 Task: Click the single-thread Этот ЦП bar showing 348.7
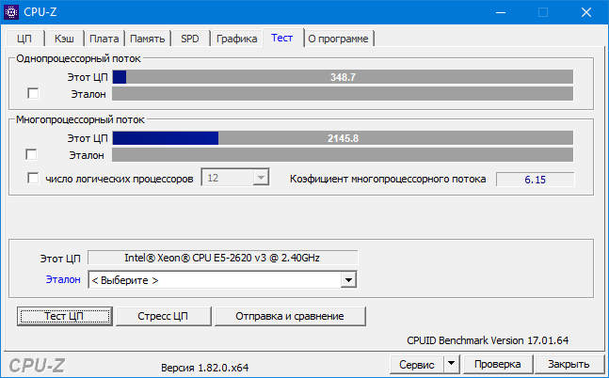[343, 77]
